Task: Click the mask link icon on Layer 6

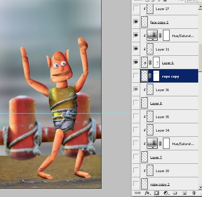Action: coord(150,62)
